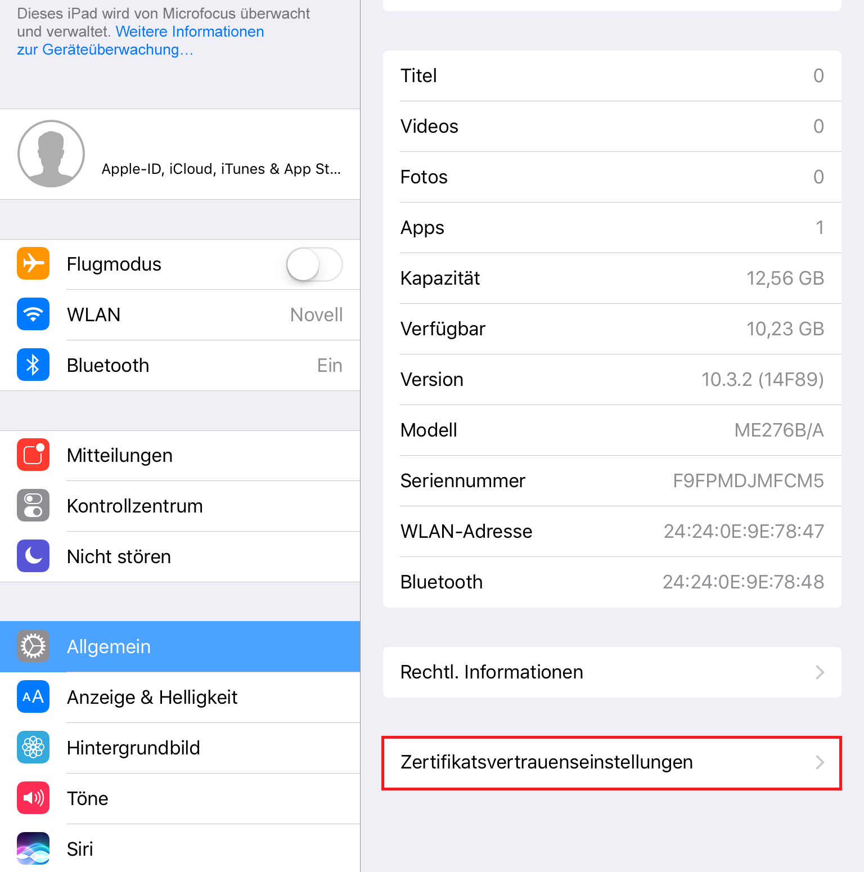The height and width of the screenshot is (872, 864).
Task: Tap the Töne speaker icon
Action: [x=33, y=798]
